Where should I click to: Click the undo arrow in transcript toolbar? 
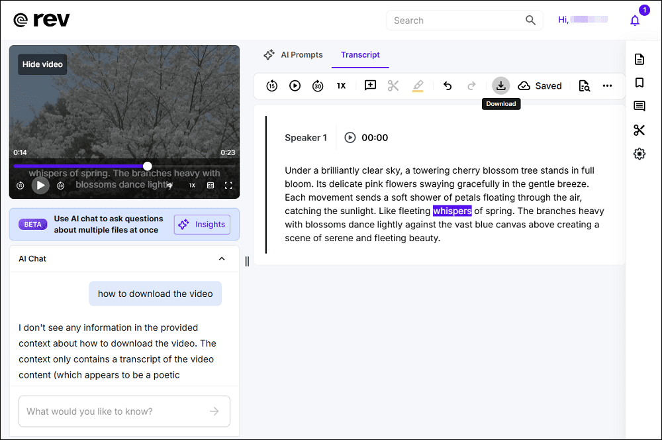click(x=448, y=85)
